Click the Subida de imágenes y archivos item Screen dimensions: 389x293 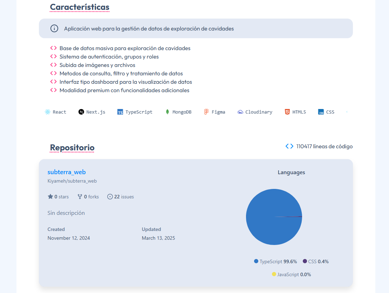point(97,65)
